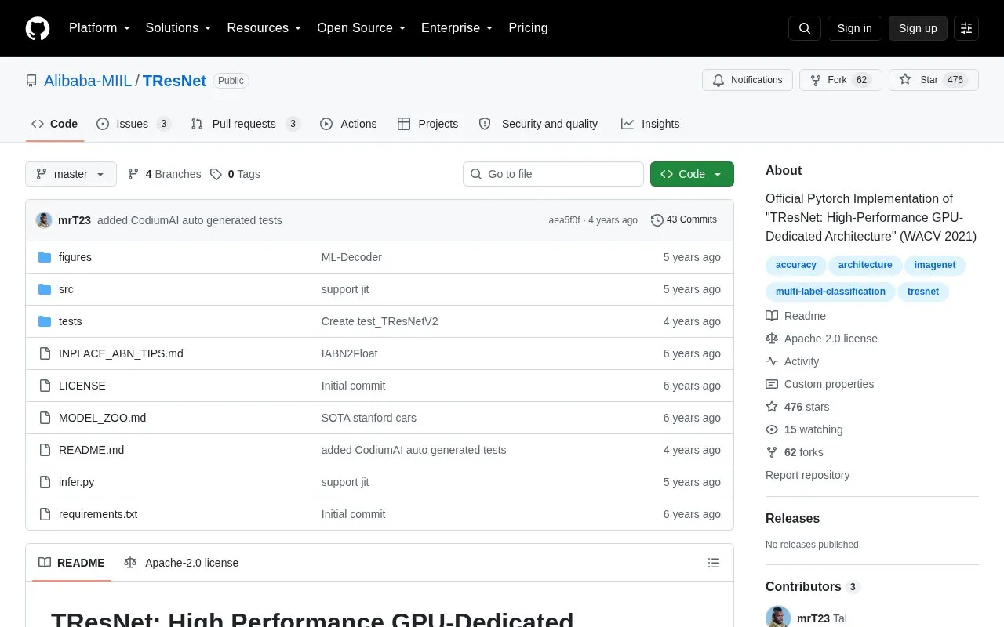Open the 43 Commits history link
1004x627 pixels.
[x=684, y=220]
